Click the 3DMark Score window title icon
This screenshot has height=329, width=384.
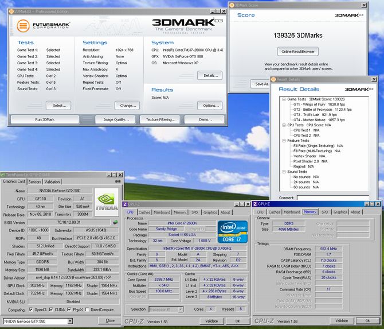[x=231, y=4]
